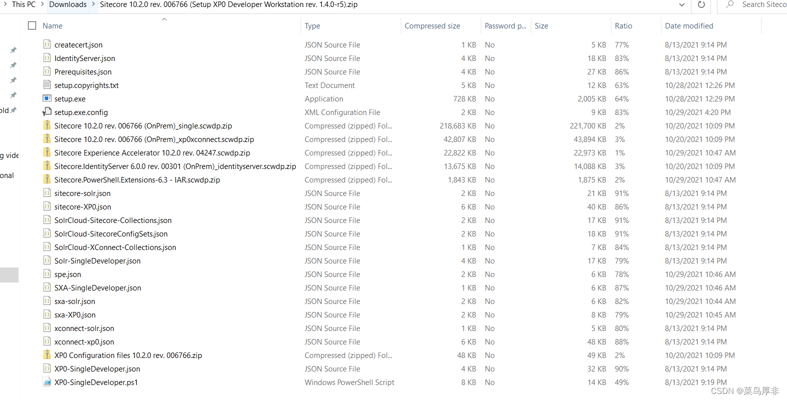Click the 8/13/2021 9:19 PM date cell
This screenshot has width=787, height=400.
pos(696,382)
